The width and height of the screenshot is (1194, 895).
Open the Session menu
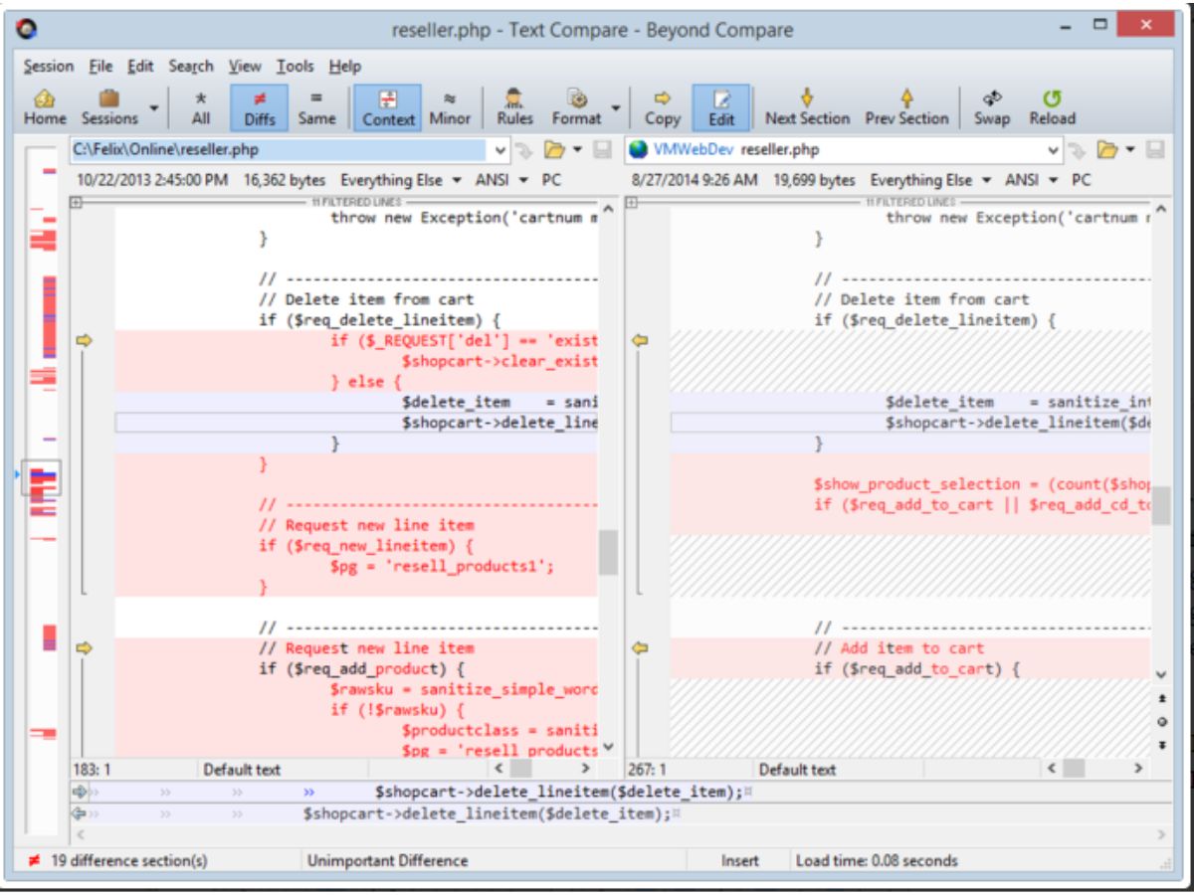click(49, 67)
